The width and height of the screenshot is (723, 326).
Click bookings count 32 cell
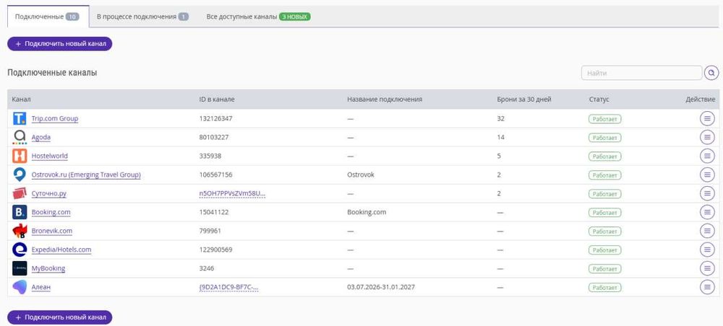501,118
